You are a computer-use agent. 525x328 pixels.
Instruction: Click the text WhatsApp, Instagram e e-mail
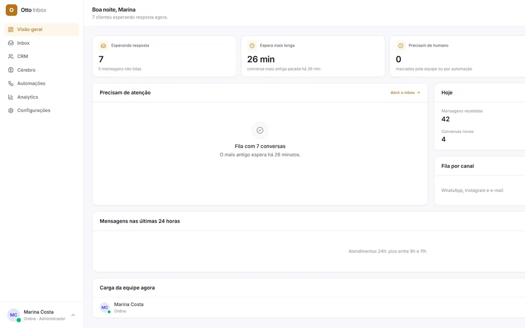472,190
